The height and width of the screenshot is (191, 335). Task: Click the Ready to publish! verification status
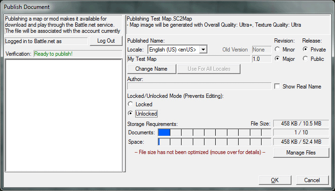point(78,54)
